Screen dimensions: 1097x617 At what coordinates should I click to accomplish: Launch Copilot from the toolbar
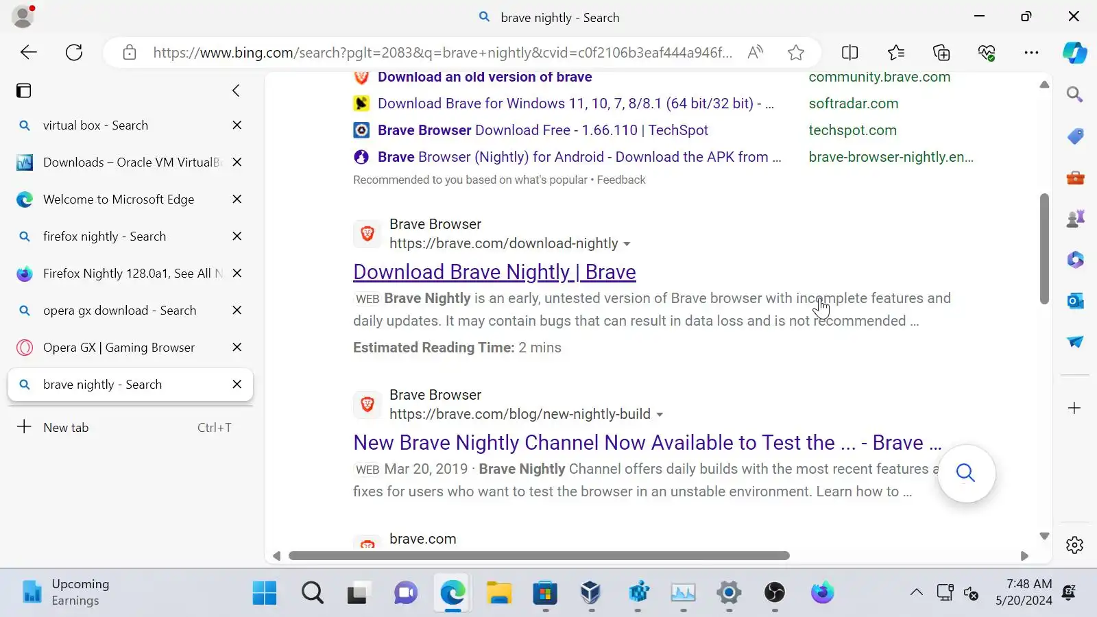point(1074,53)
